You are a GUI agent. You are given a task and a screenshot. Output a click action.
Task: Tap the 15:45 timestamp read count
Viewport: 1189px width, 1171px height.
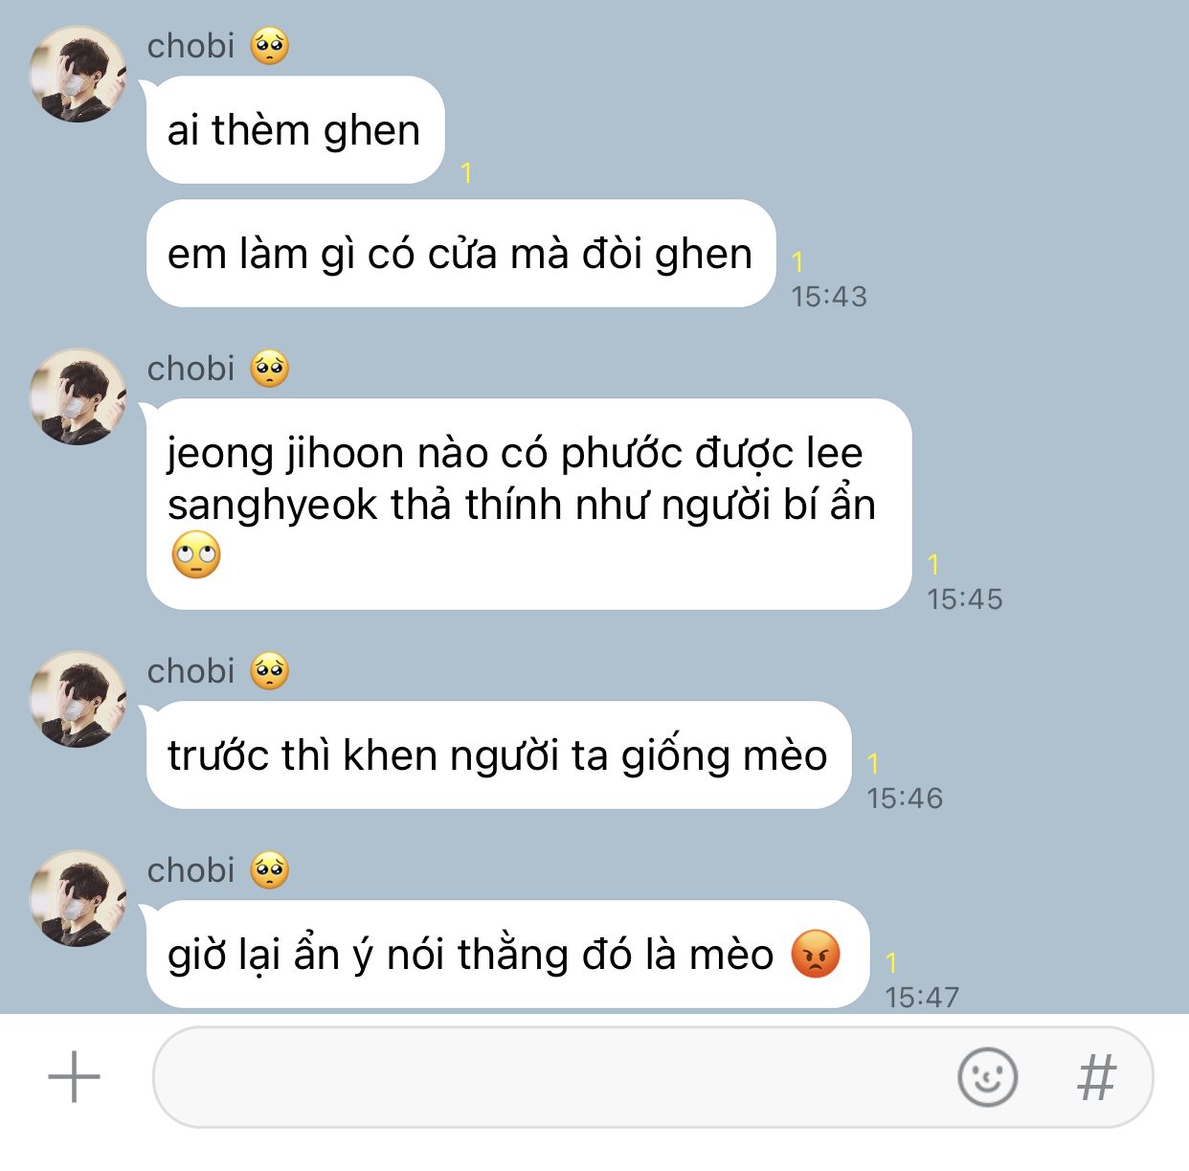tap(933, 565)
